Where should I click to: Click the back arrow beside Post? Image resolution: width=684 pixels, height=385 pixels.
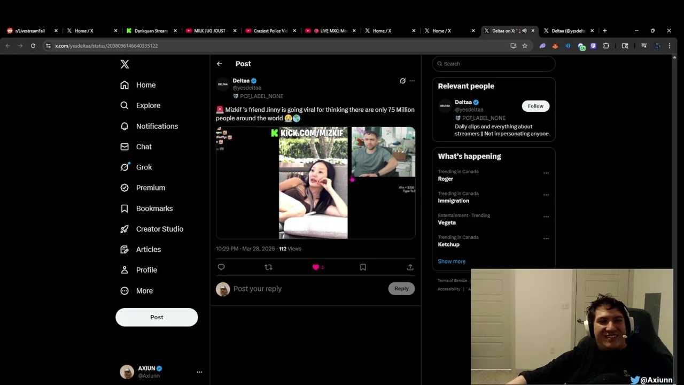[220, 64]
